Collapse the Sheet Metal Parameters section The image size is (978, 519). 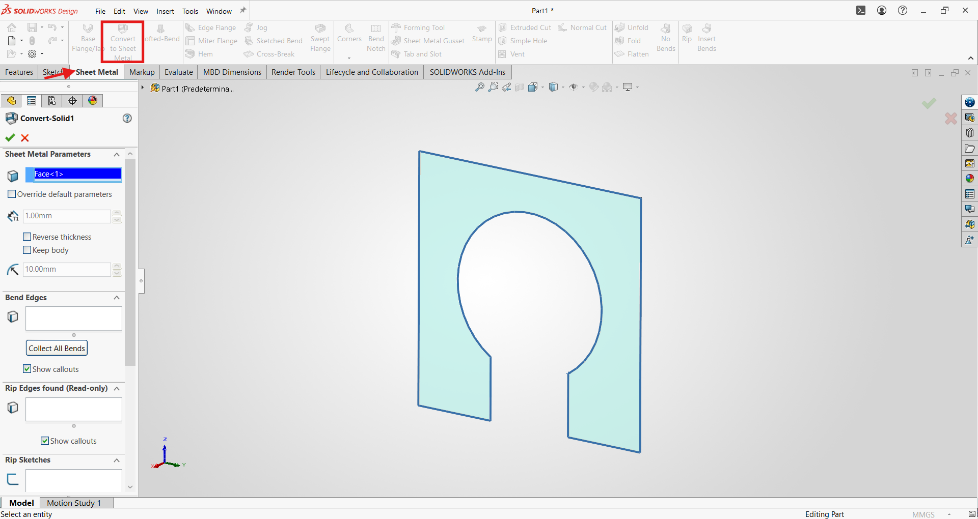point(117,154)
